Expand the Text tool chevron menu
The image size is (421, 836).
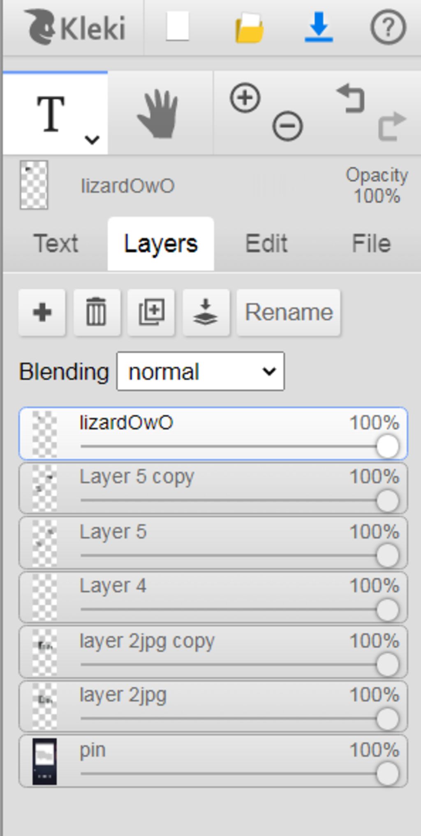click(92, 140)
